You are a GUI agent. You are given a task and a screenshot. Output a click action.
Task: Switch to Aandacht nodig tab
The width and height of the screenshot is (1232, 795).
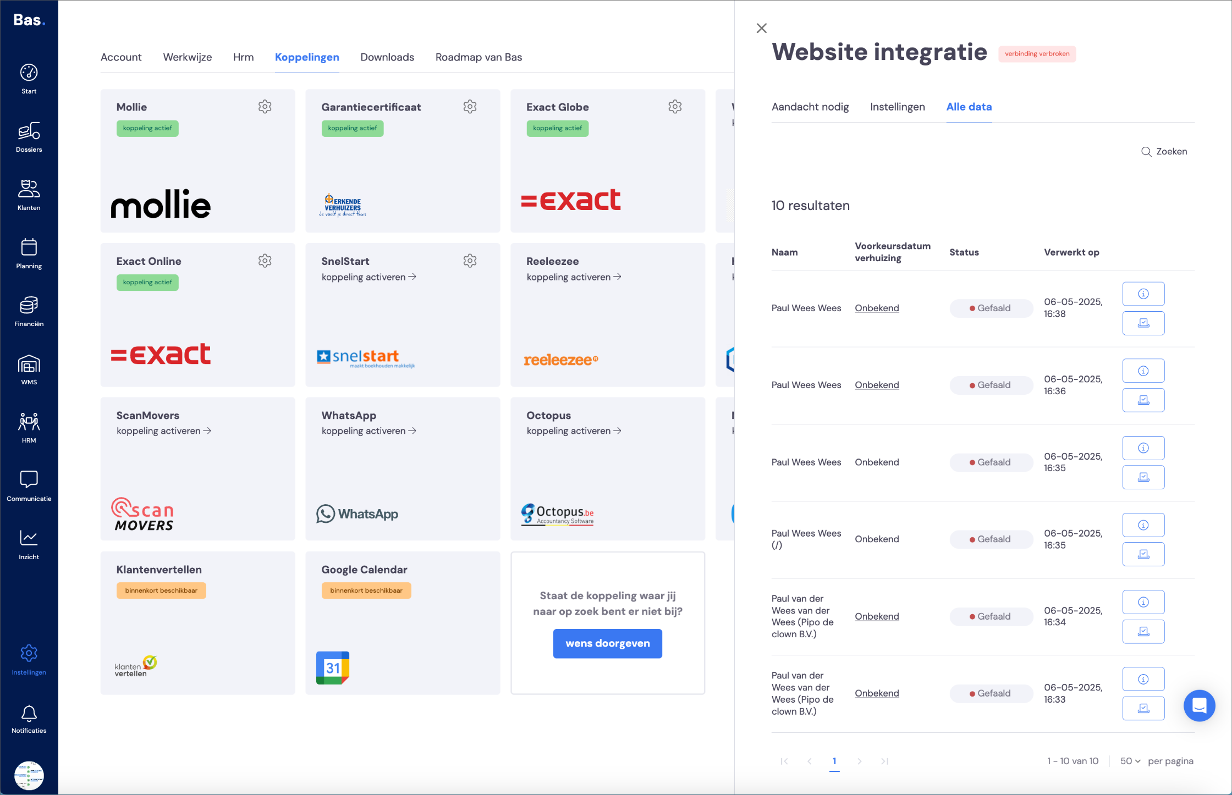tap(810, 107)
